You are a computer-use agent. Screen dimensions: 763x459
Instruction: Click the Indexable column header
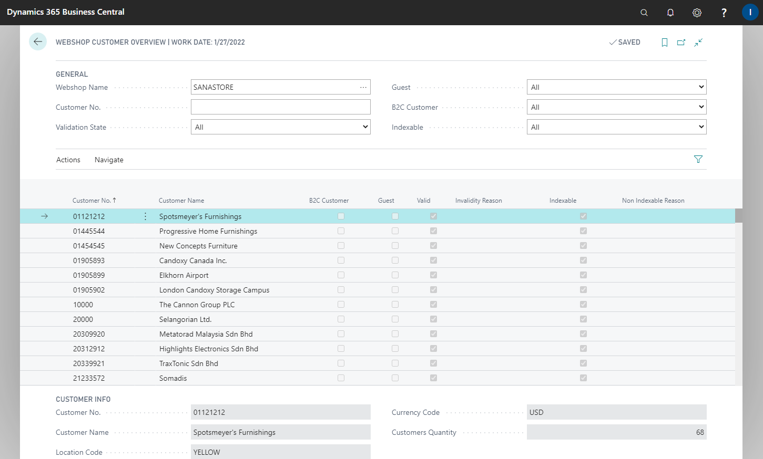(563, 201)
